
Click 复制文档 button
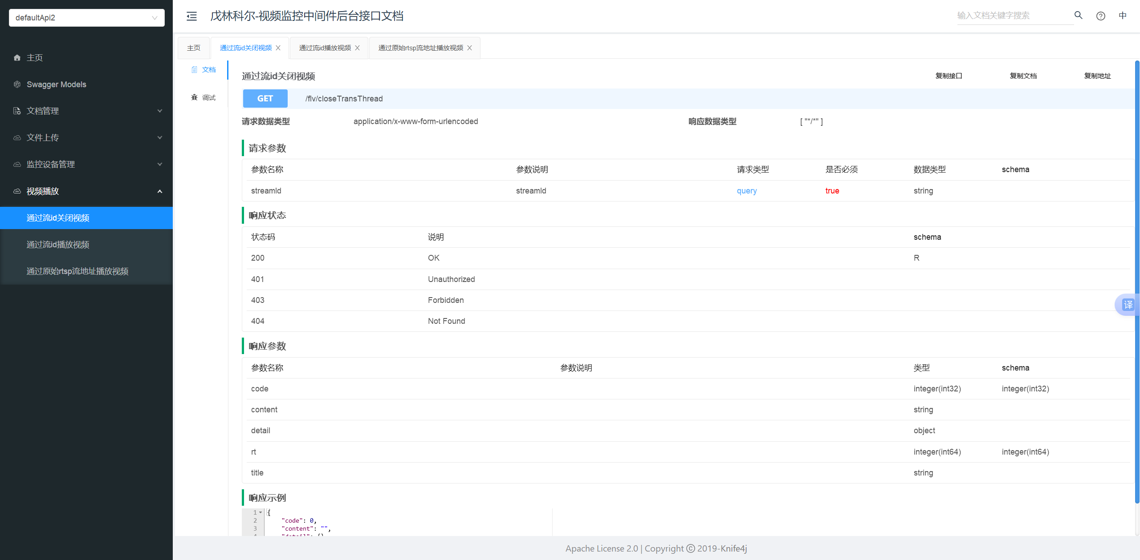point(1023,76)
